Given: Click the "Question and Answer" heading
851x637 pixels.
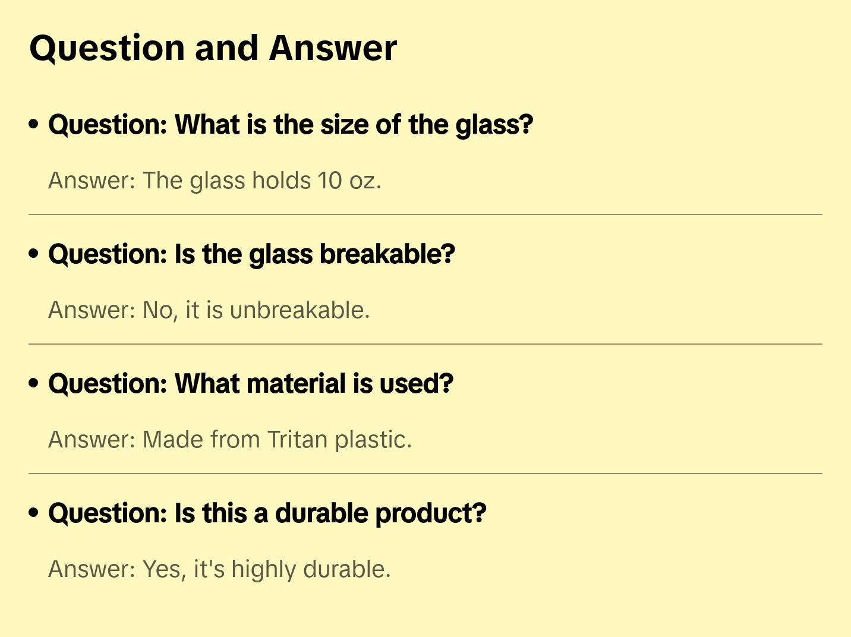Looking at the screenshot, I should (213, 48).
